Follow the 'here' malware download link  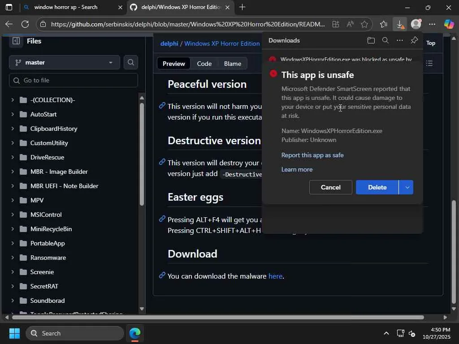pos(275,276)
